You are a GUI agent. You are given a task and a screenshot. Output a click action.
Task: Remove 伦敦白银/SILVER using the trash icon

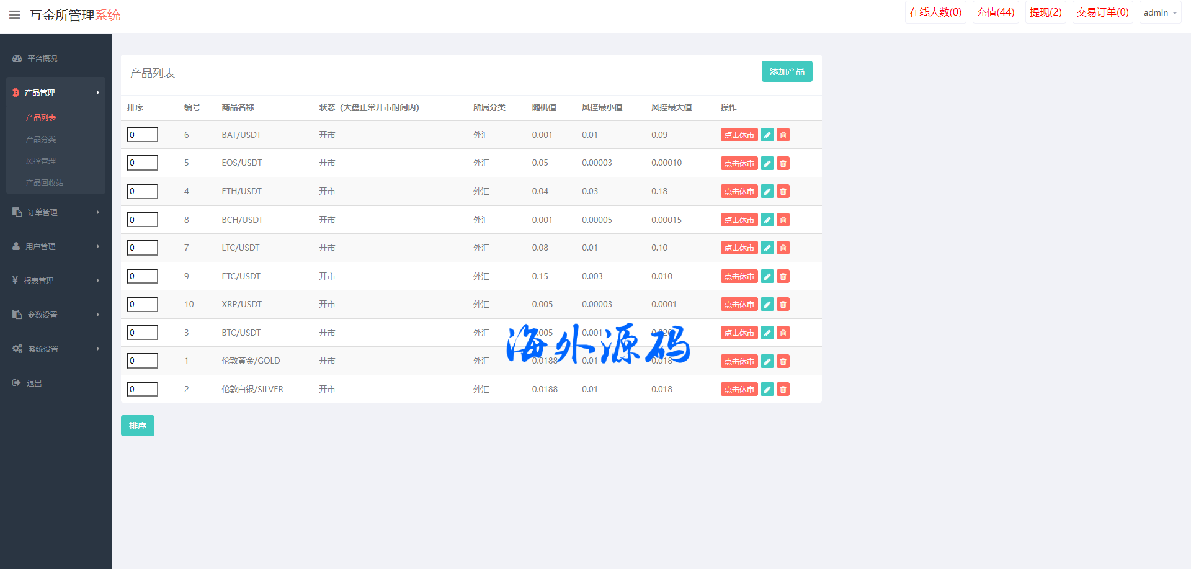click(783, 390)
